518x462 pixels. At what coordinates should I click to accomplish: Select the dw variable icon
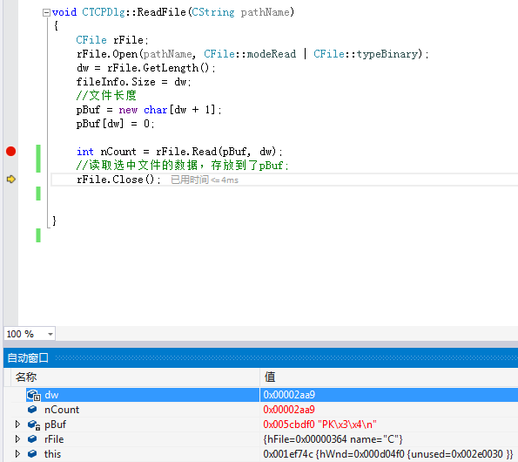point(33,395)
